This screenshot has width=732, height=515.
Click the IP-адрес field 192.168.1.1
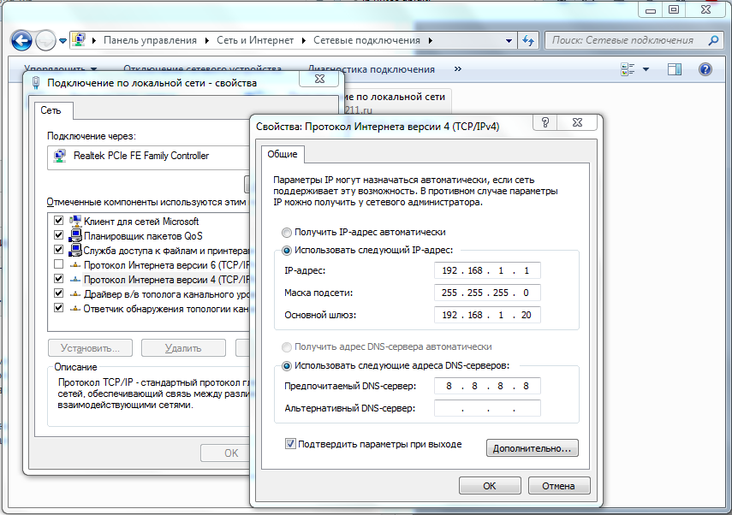487,270
